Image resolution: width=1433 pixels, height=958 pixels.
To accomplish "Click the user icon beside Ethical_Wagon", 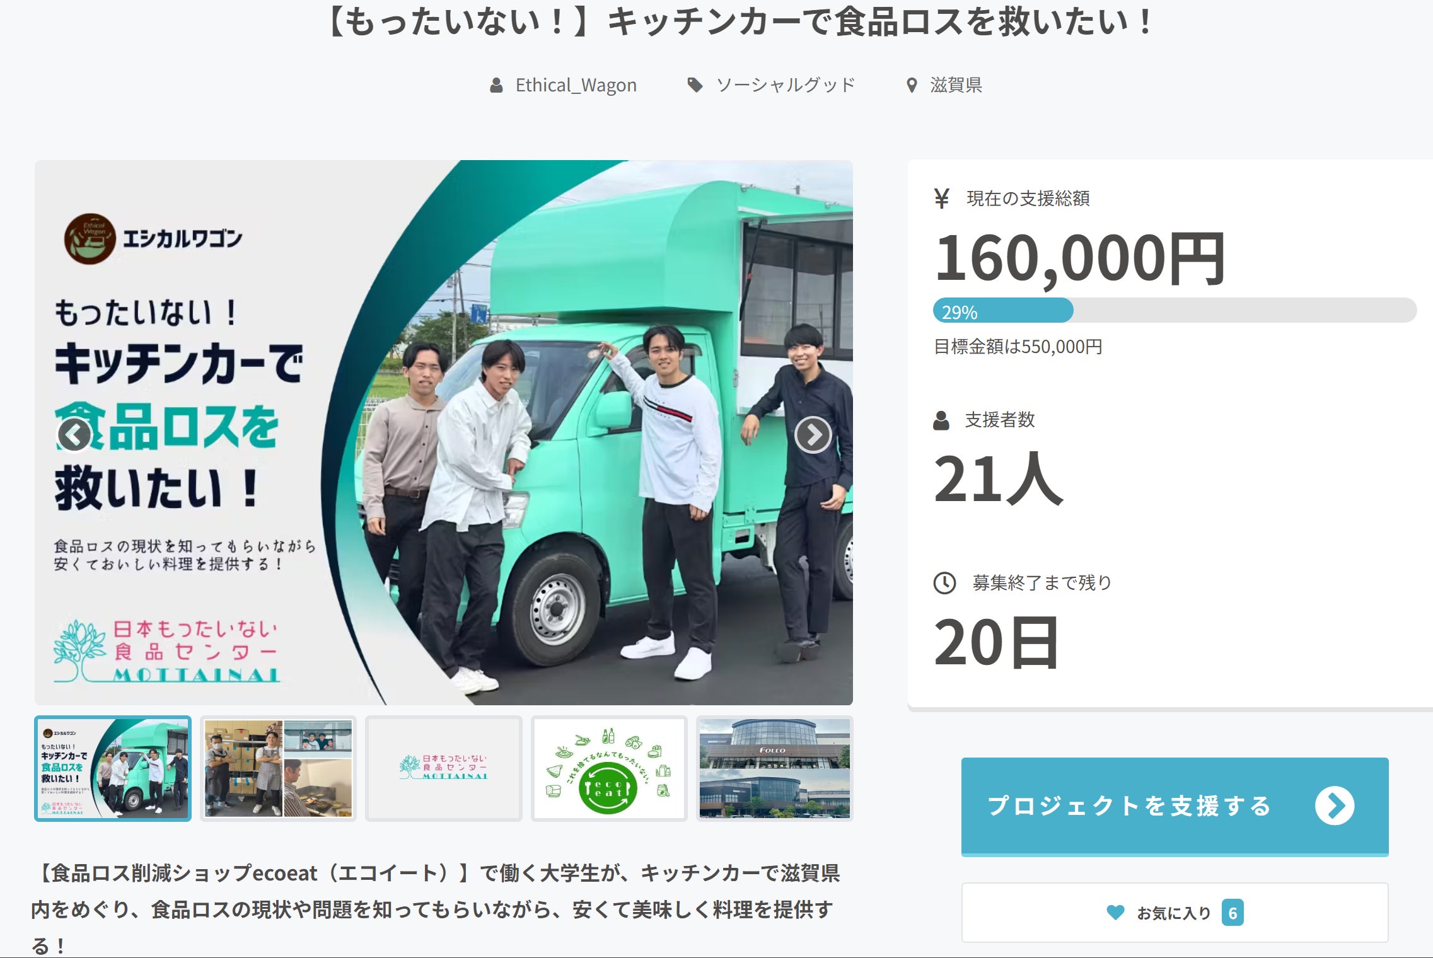I will pyautogui.click(x=496, y=85).
